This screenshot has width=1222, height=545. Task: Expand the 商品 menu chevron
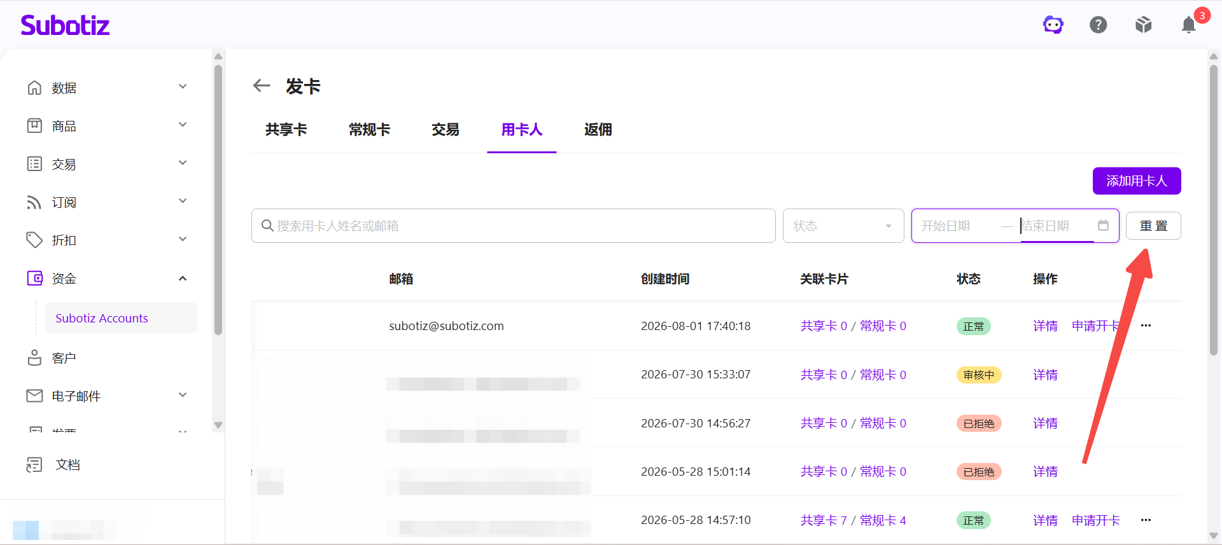coord(183,125)
